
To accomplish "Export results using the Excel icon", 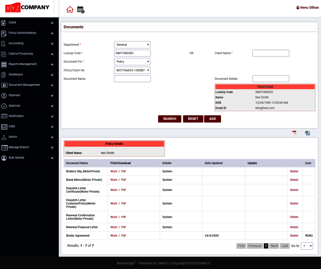I will point(307,132).
